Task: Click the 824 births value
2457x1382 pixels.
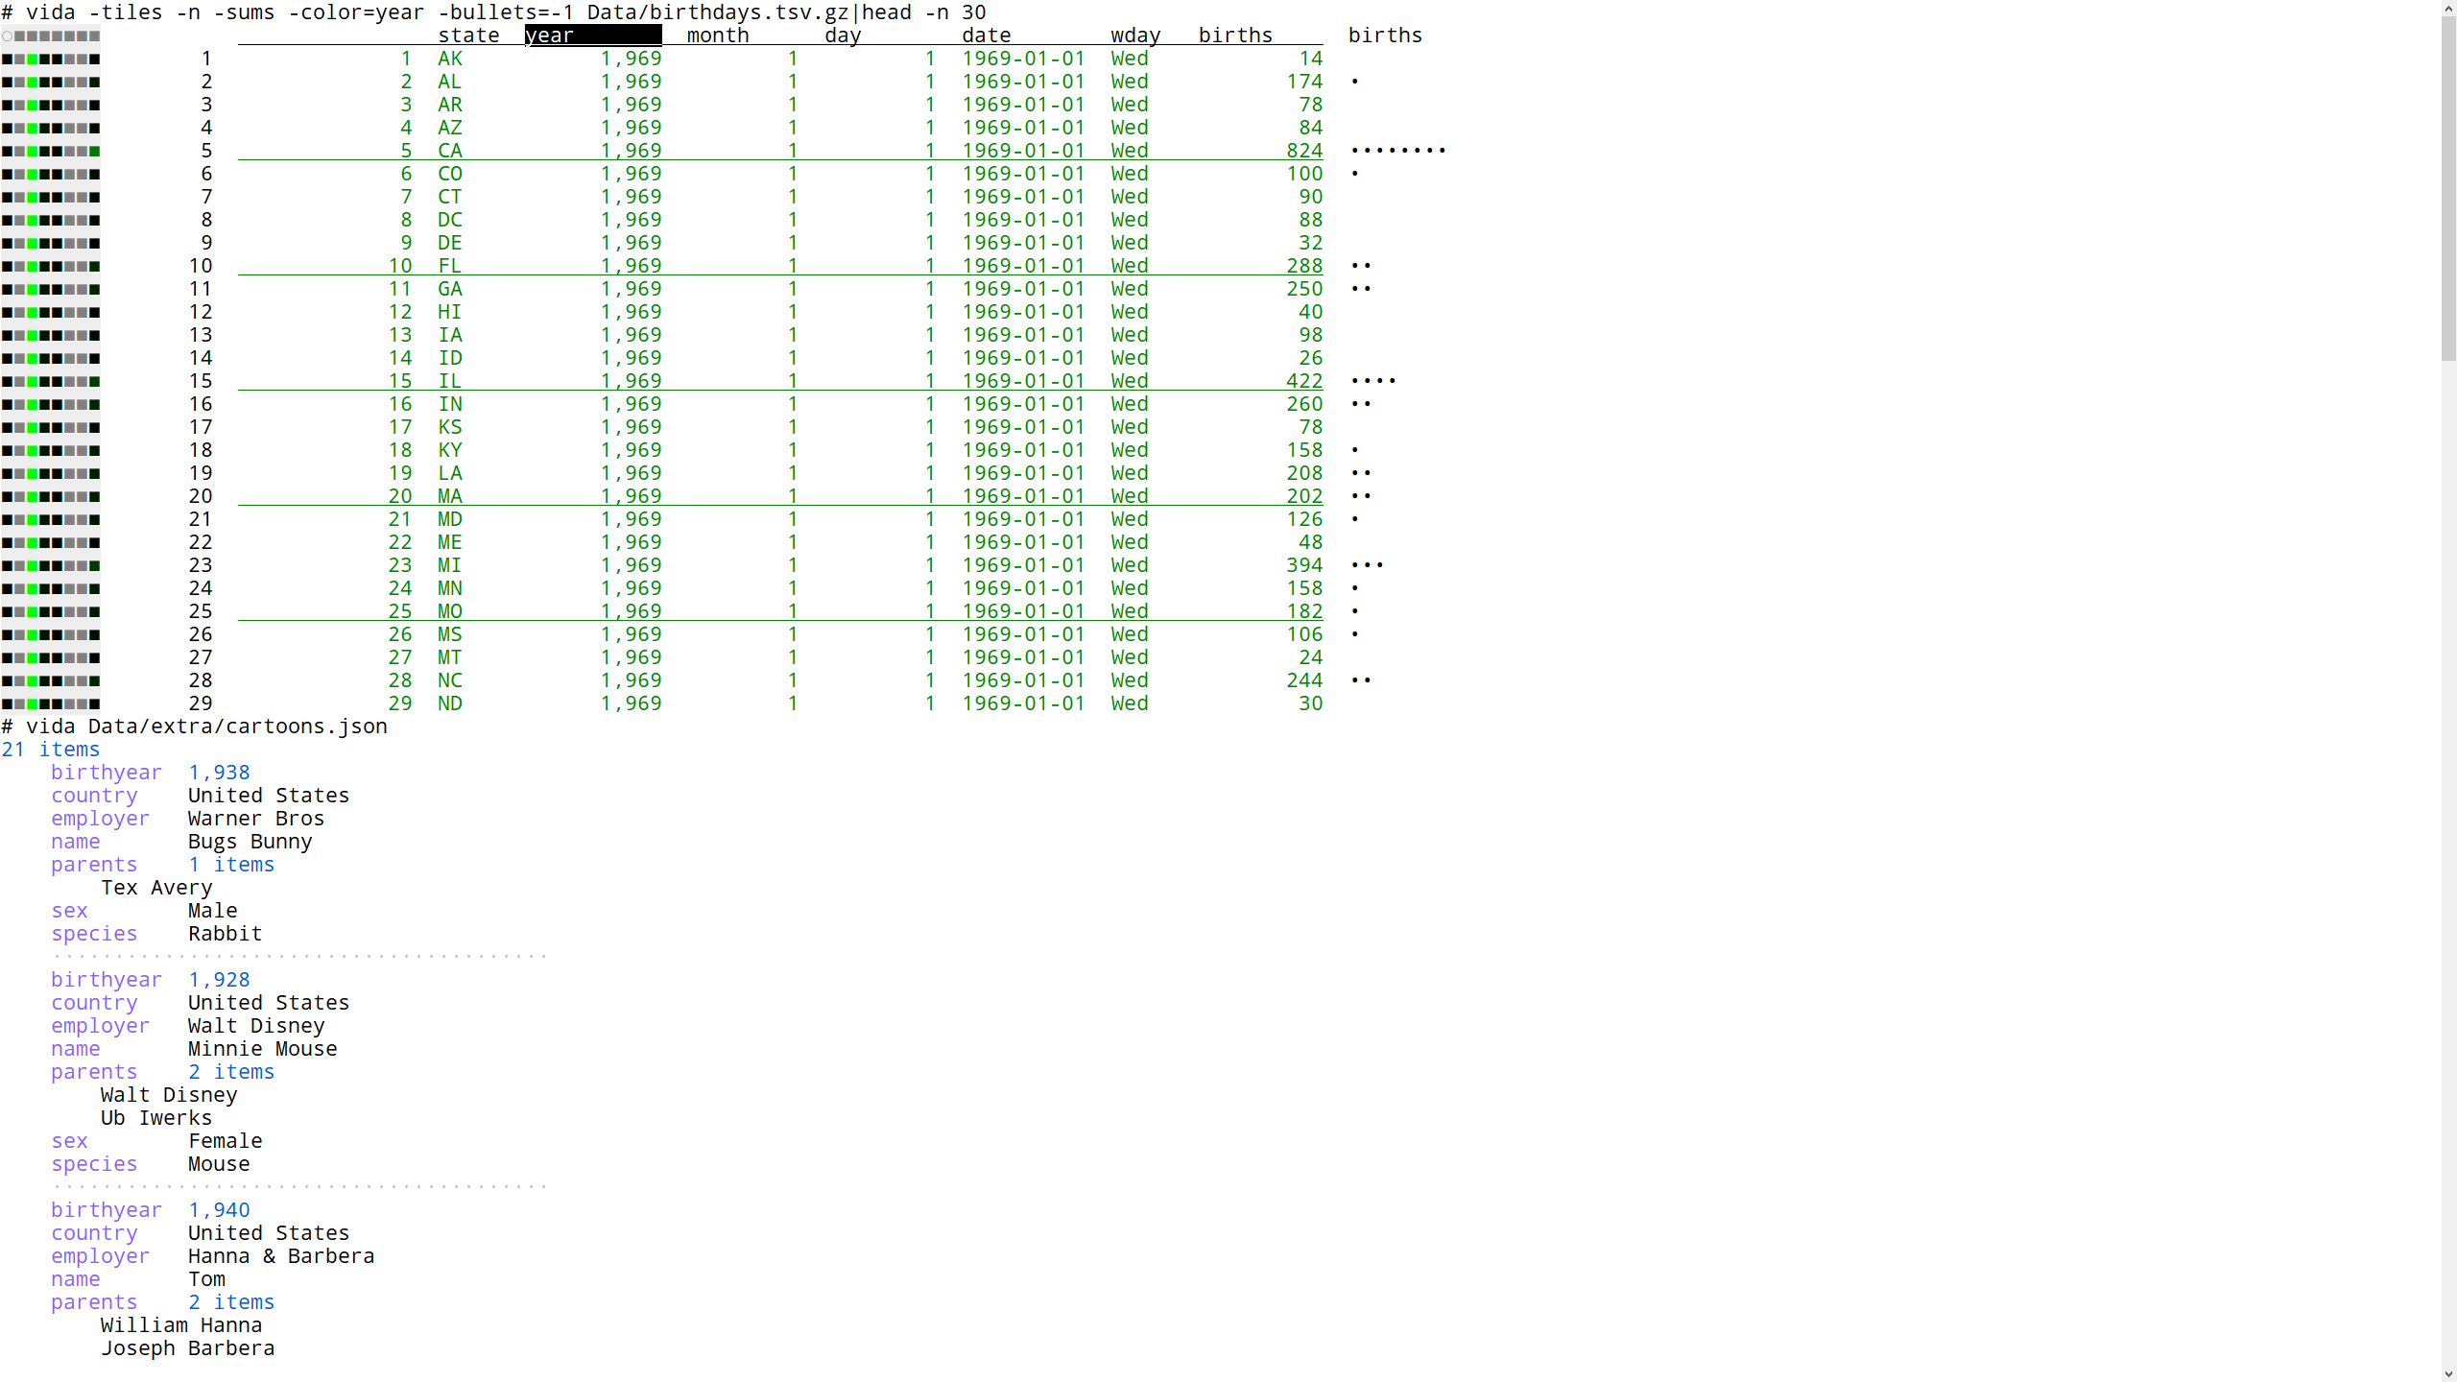Action: click(1304, 151)
